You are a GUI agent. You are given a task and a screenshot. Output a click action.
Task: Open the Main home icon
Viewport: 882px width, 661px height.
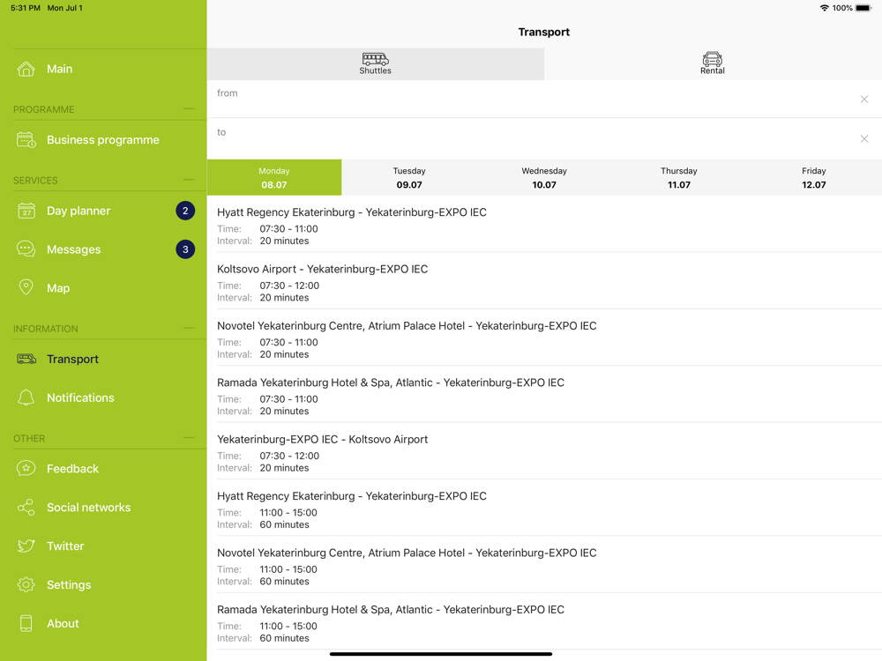coord(26,69)
